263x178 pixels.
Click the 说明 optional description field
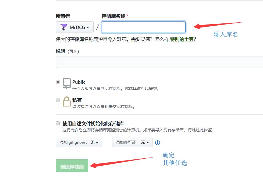click(x=159, y=62)
